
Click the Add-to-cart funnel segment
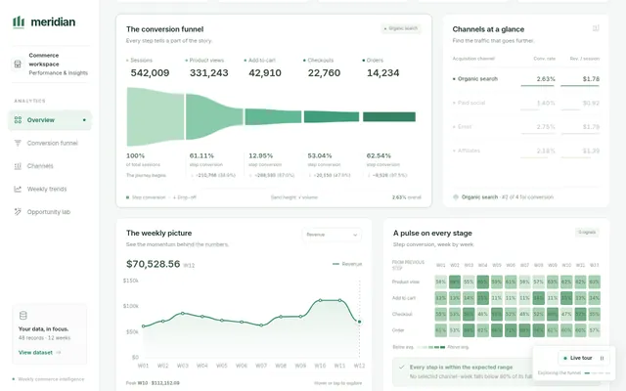273,117
